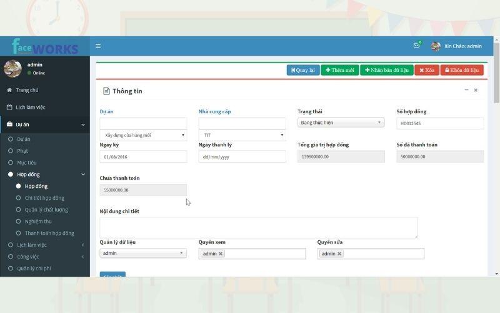Open Lịch làm việc in sidebar top
The height and width of the screenshot is (313, 500).
pyautogui.click(x=31, y=107)
